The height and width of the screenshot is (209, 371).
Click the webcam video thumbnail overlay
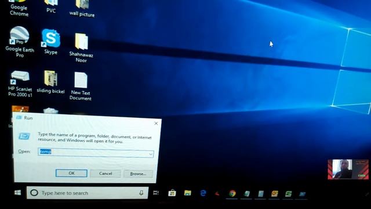[348, 169]
